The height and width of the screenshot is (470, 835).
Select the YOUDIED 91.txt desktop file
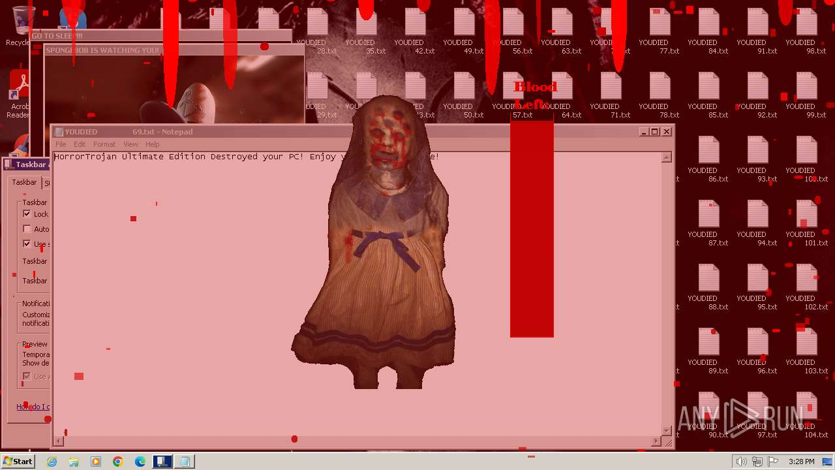(757, 31)
